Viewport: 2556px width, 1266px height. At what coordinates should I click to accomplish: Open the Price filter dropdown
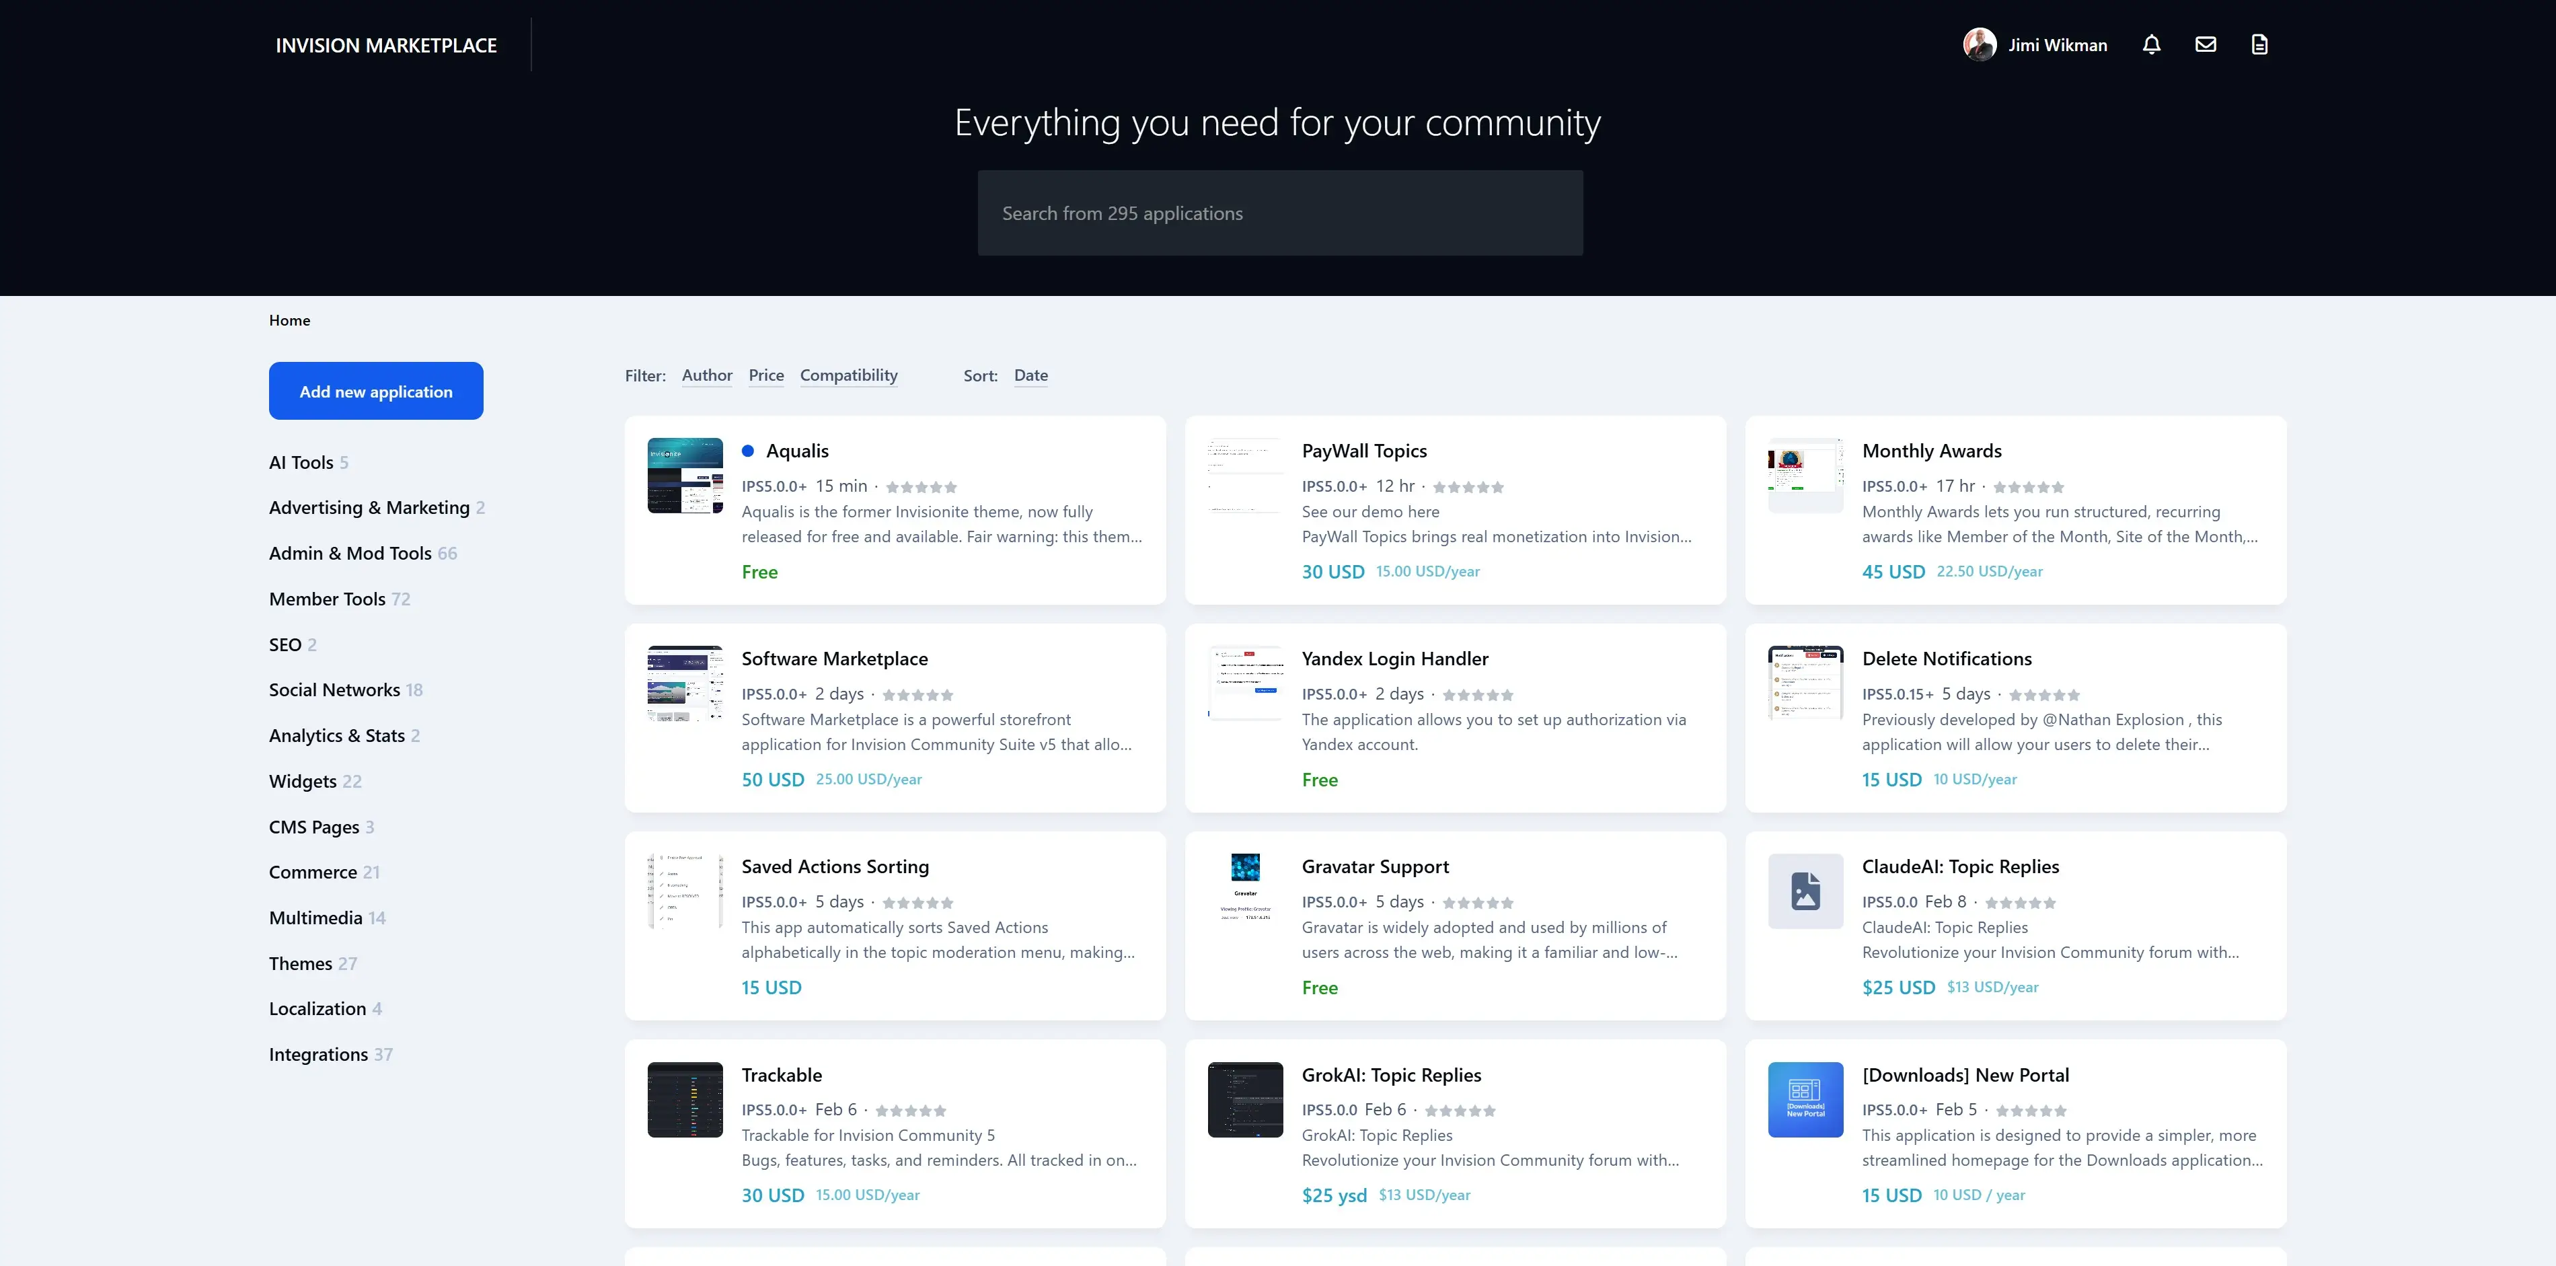[x=765, y=375]
